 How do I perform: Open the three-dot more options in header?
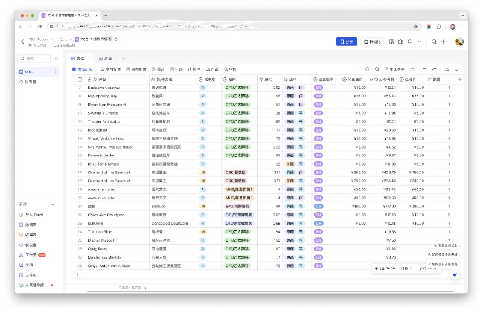click(x=418, y=42)
